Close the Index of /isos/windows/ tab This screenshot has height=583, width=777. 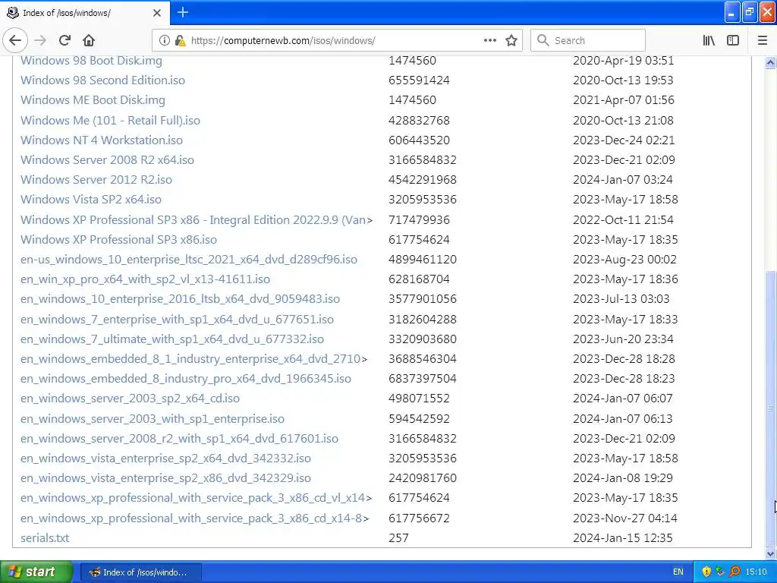157,13
